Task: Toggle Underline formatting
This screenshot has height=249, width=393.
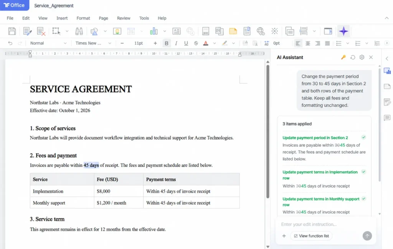Action: pyautogui.click(x=186, y=43)
